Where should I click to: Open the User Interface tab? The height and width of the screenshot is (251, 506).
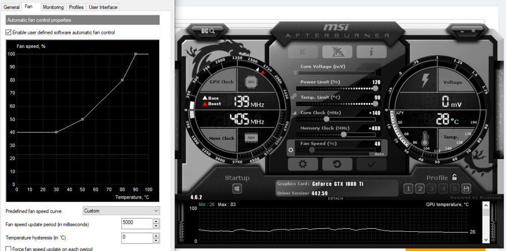pos(103,7)
